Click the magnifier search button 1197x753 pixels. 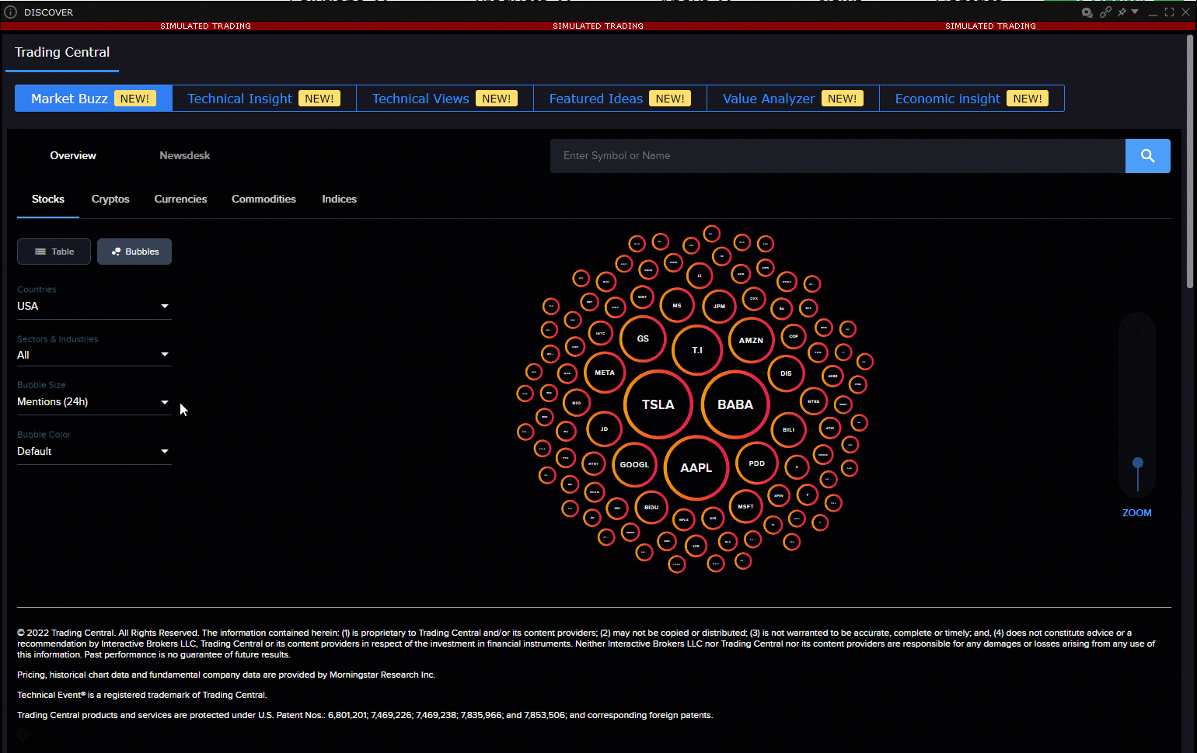[x=1147, y=156]
